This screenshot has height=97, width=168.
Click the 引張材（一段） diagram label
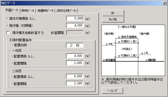coord(129,41)
